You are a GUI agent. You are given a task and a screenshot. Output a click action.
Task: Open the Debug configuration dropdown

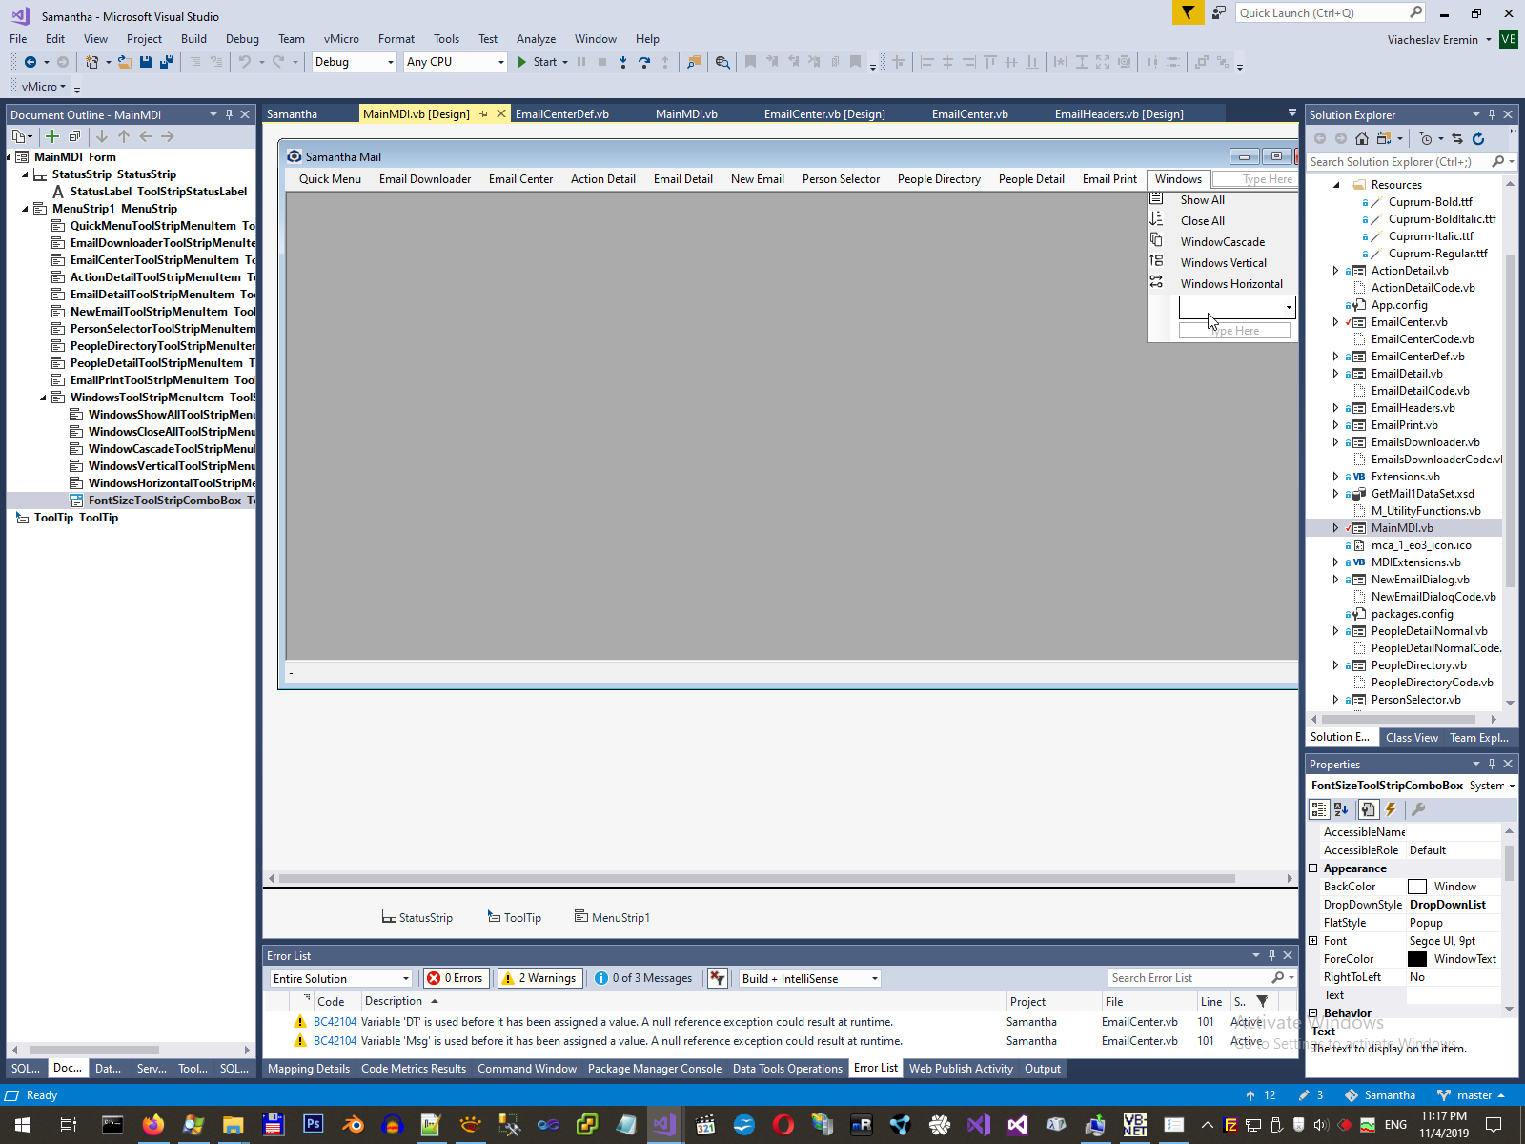tap(354, 62)
